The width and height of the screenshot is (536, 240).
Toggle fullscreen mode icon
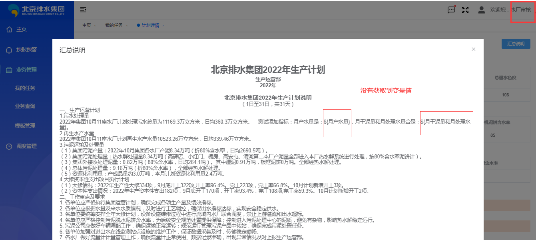[x=465, y=10]
